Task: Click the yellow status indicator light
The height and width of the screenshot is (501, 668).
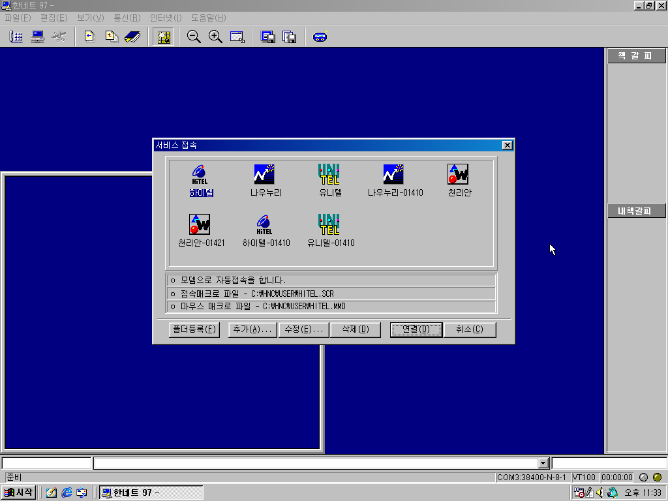Action: click(658, 477)
